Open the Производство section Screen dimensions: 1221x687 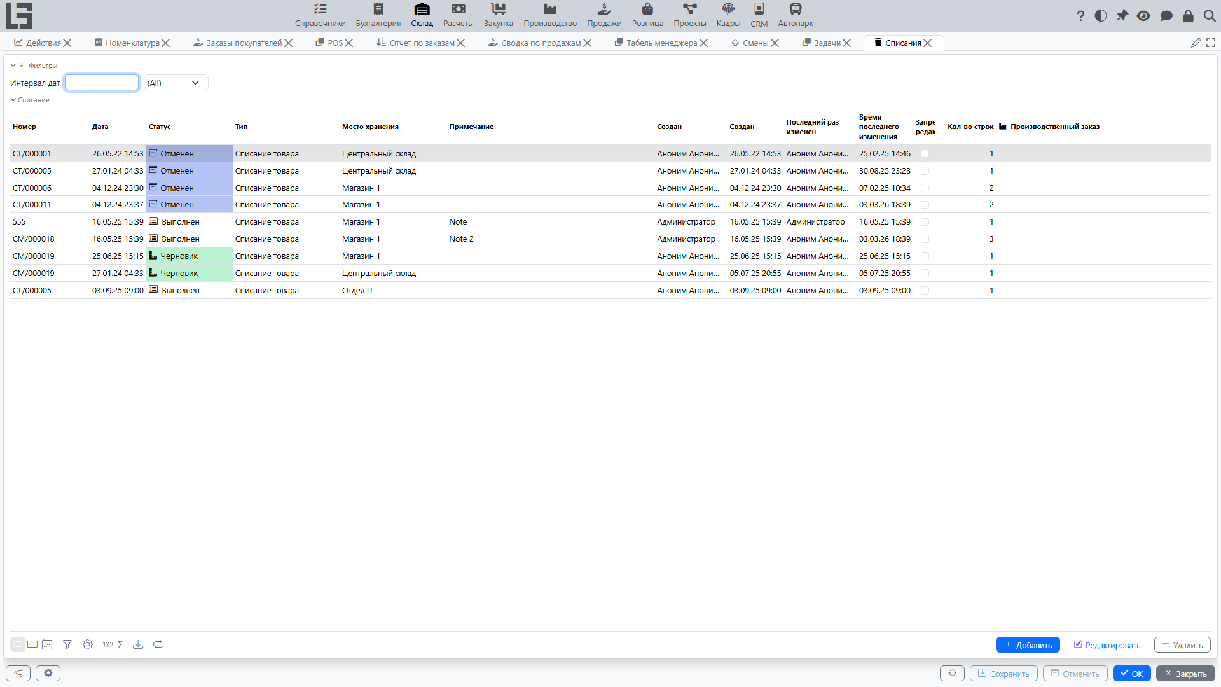click(550, 15)
